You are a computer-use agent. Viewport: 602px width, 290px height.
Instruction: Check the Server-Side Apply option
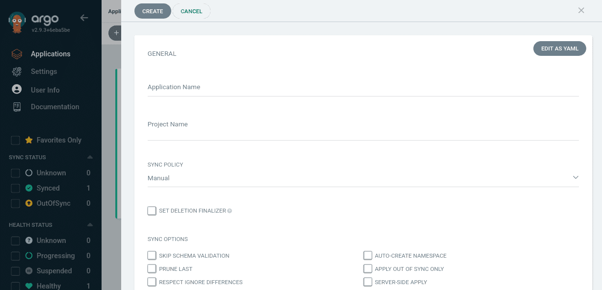[x=368, y=282]
